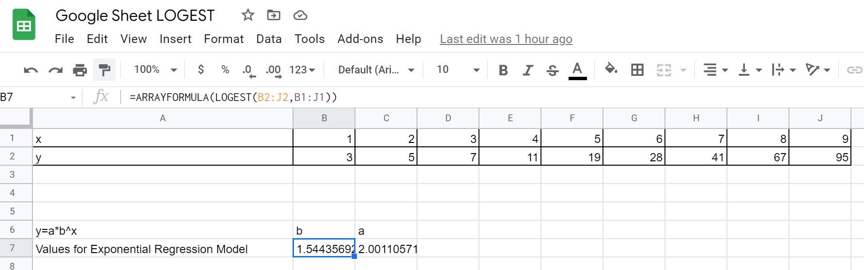Open the Add-ons menu

point(360,39)
